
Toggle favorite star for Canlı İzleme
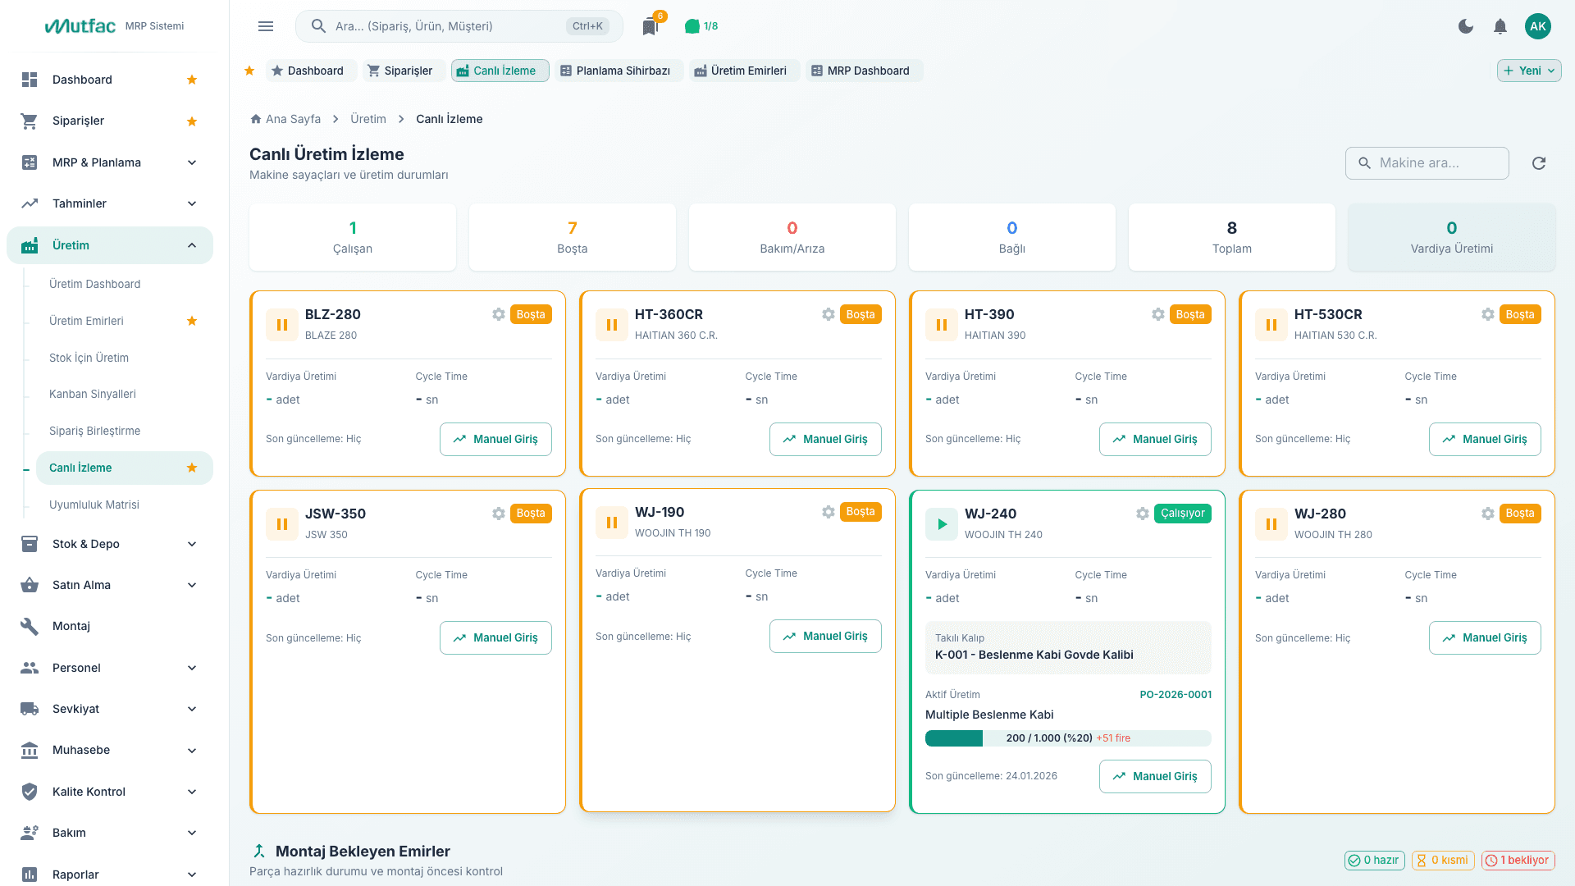(192, 468)
